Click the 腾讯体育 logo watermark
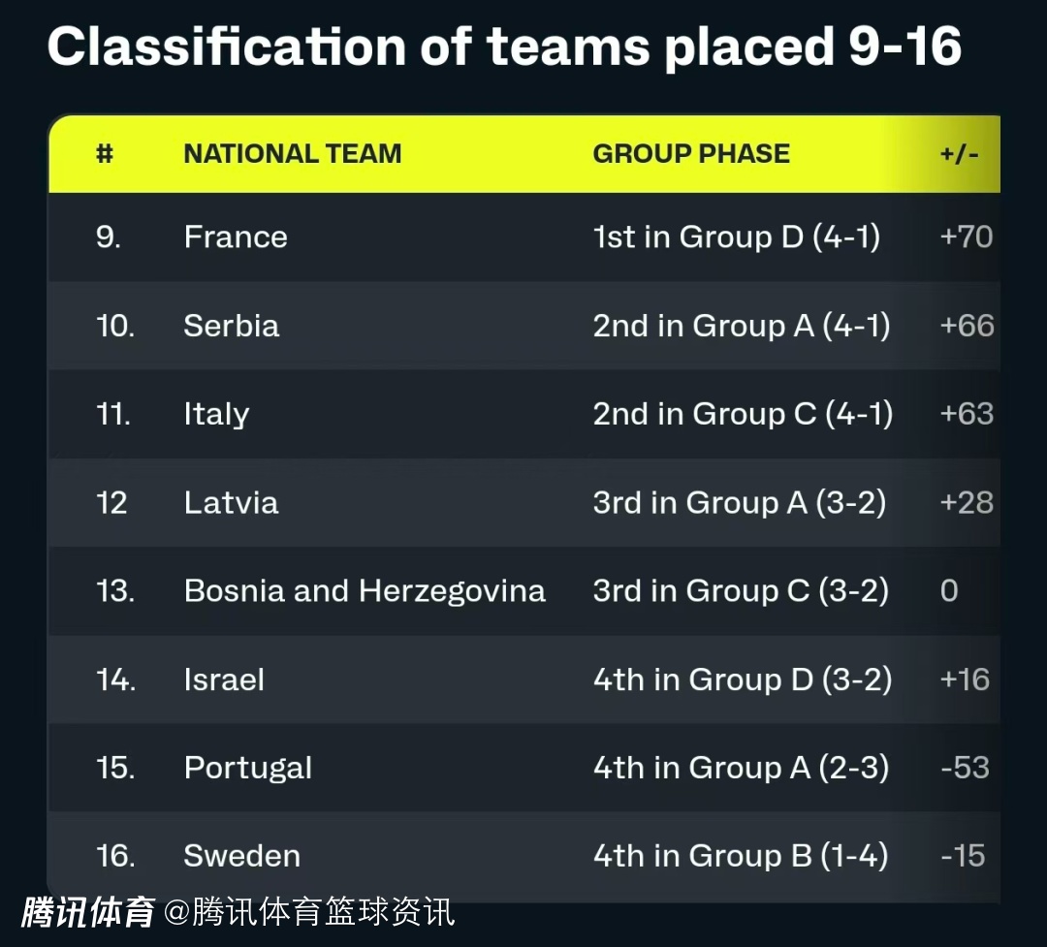The height and width of the screenshot is (947, 1047). pos(88,912)
